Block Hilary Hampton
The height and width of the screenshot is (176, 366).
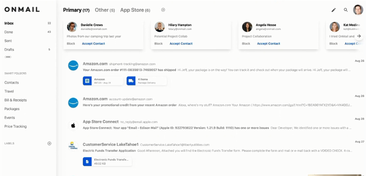point(158,44)
